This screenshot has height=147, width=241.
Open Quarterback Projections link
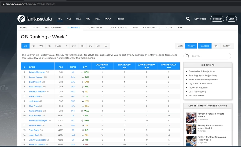[202, 71]
